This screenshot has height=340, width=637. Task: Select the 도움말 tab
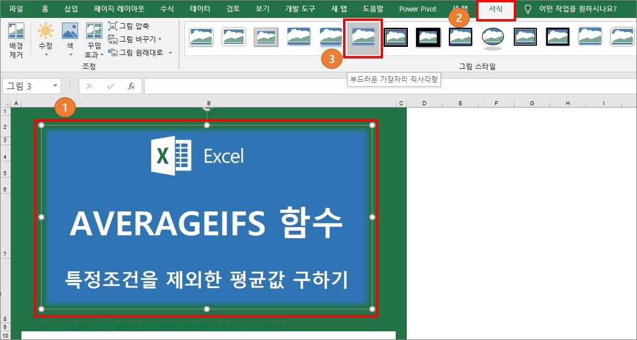[x=373, y=9]
